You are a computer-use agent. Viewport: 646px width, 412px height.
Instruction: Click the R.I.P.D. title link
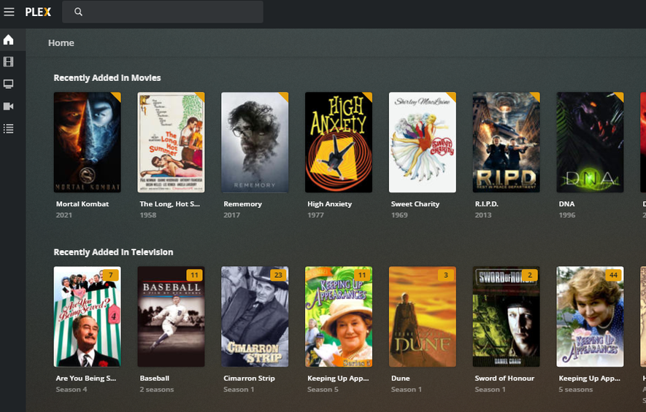pyautogui.click(x=487, y=203)
